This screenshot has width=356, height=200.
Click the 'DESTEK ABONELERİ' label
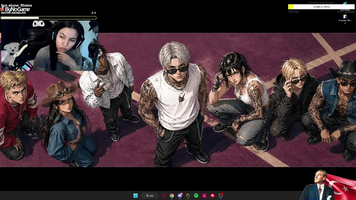pyautogui.click(x=13, y=13)
